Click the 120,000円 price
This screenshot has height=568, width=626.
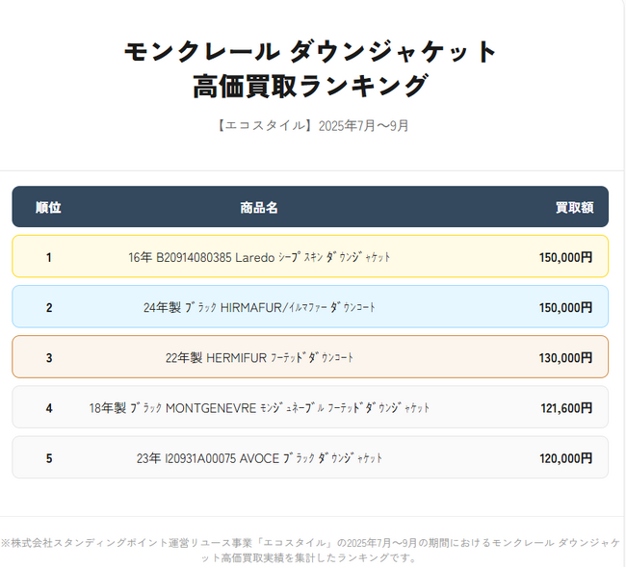[565, 457]
